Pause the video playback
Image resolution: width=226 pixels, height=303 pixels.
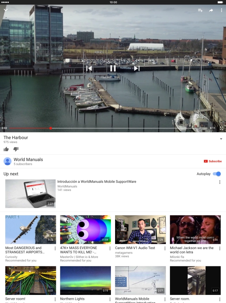(x=113, y=68)
